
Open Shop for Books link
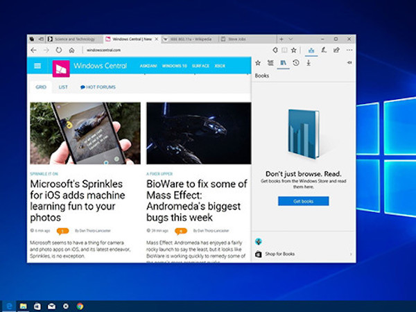click(x=279, y=254)
